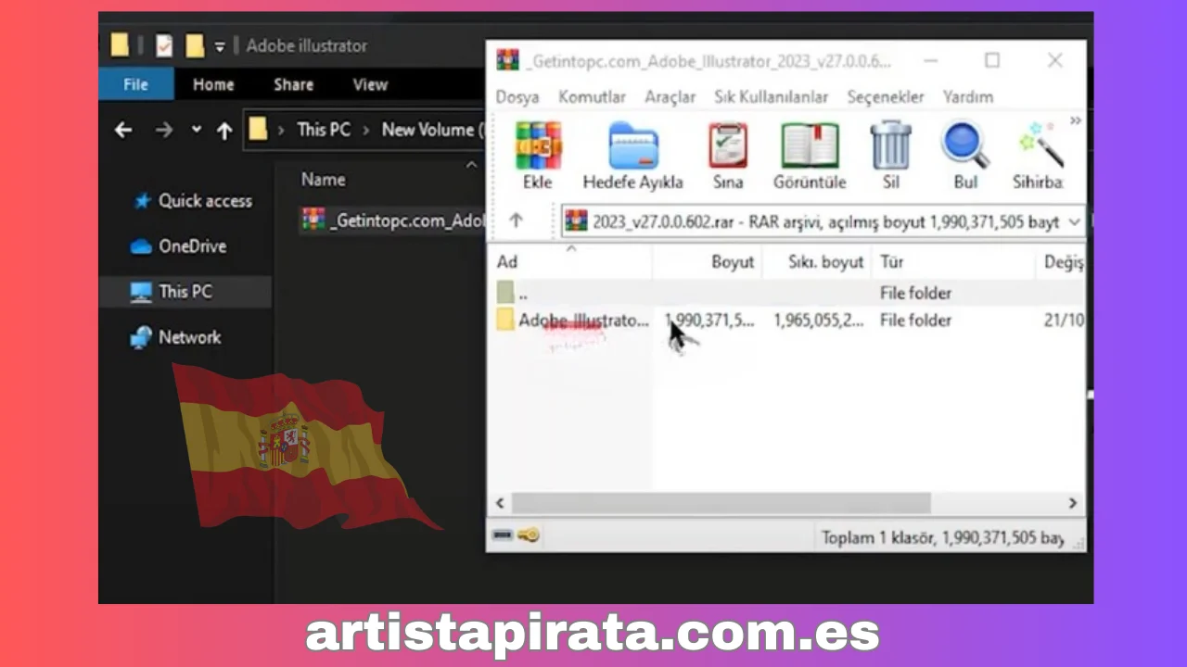Click the key password icon in status bar
This screenshot has width=1187, height=667.
click(x=530, y=535)
